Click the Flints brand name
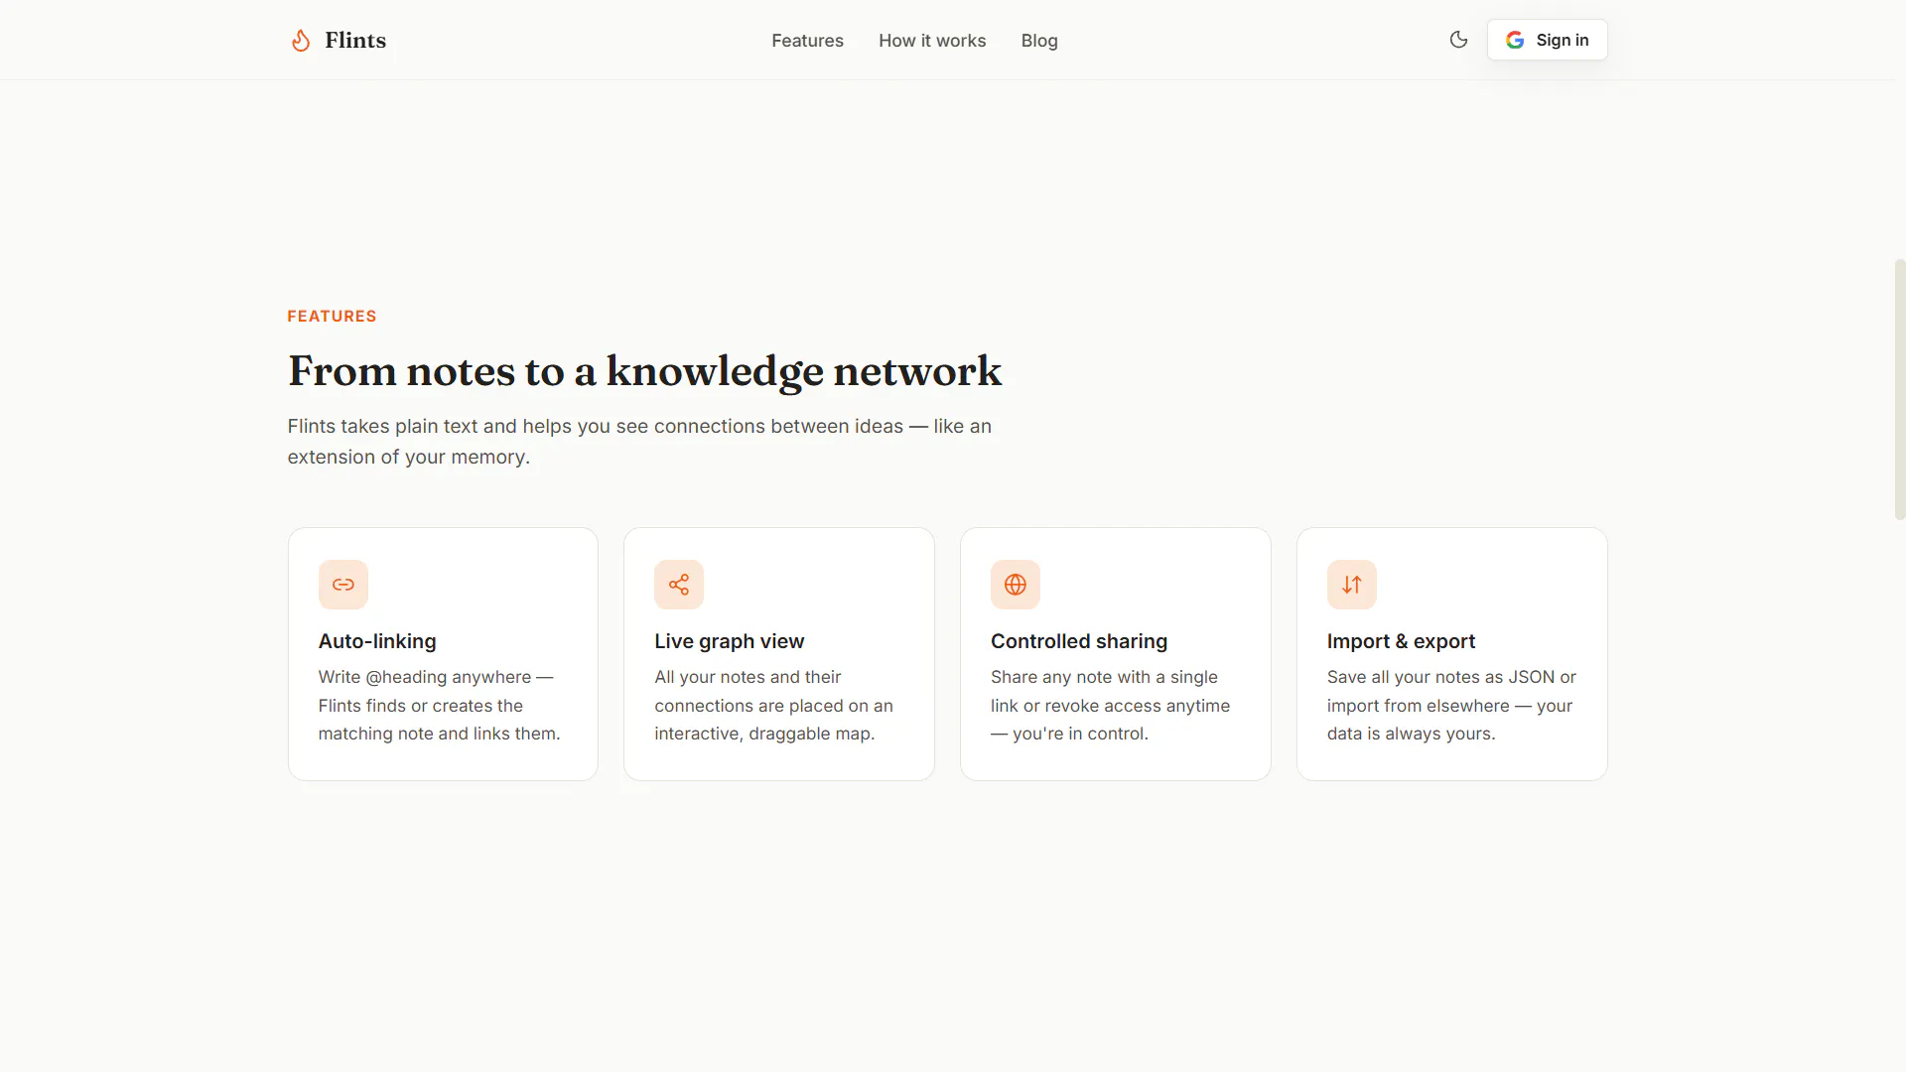1906x1072 pixels. click(355, 40)
